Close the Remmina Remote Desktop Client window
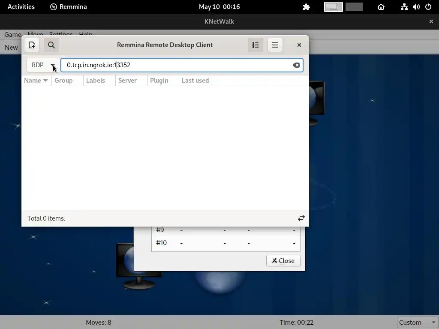The image size is (439, 329). pos(299,45)
